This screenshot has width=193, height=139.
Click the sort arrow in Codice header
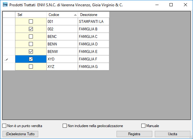coord(75,15)
